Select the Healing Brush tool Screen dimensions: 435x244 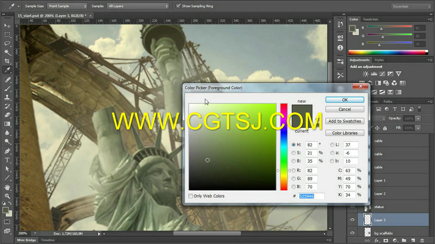(x=7, y=80)
